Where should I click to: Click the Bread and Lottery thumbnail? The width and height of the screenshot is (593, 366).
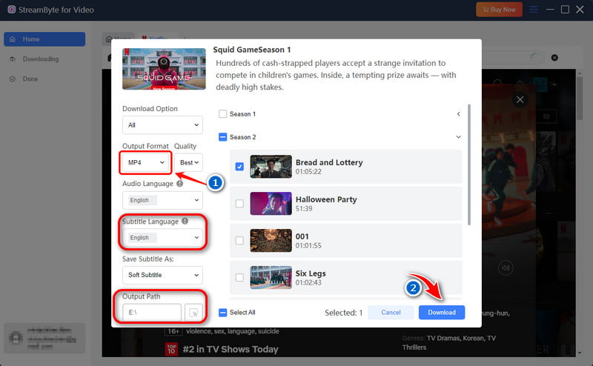click(271, 167)
